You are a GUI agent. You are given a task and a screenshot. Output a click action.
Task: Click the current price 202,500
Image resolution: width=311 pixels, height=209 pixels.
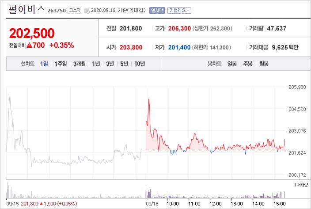tap(32, 33)
